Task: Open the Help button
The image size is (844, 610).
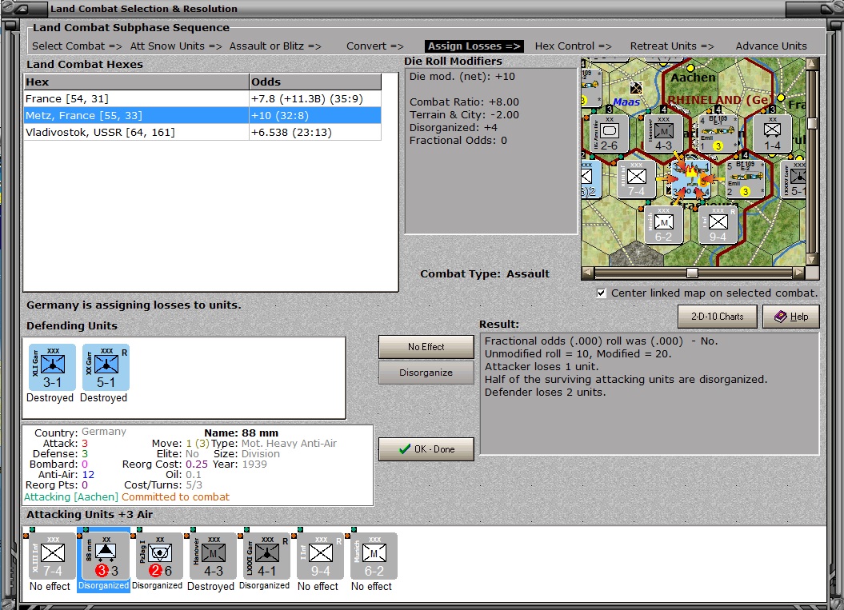Action: 790,317
